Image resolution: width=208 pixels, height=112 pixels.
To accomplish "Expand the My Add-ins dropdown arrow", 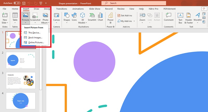I will point(134,21).
